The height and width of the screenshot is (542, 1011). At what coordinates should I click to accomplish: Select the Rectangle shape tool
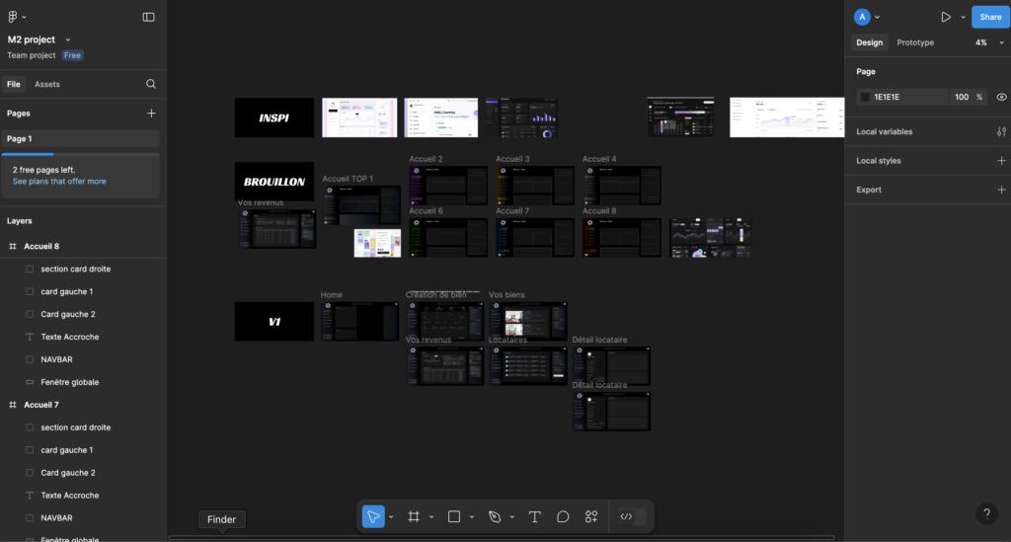coord(454,516)
